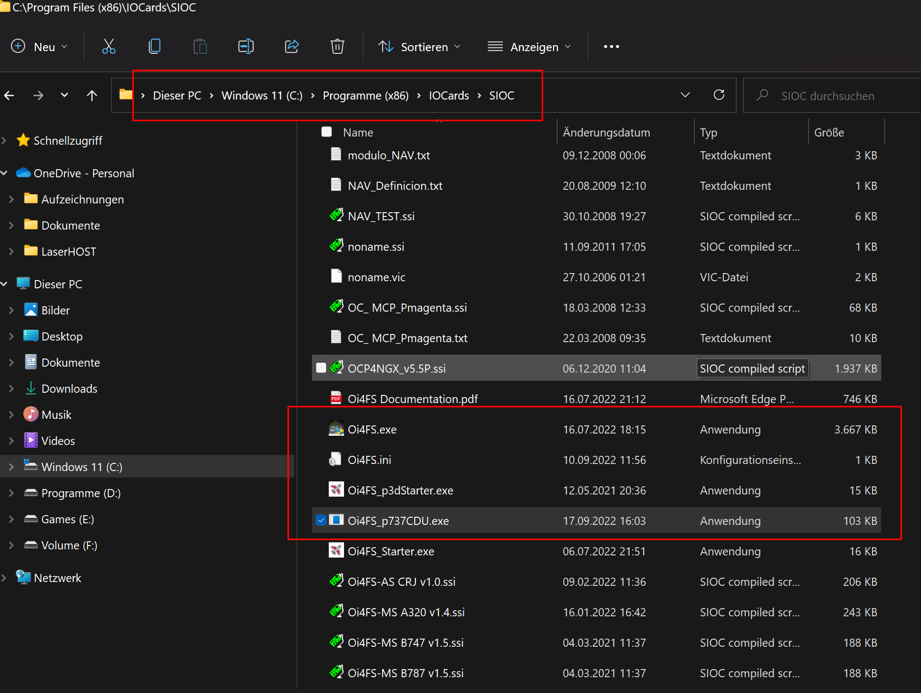
Task: Check the box for OCP4NGX_v5.5P.ssi
Action: 321,368
